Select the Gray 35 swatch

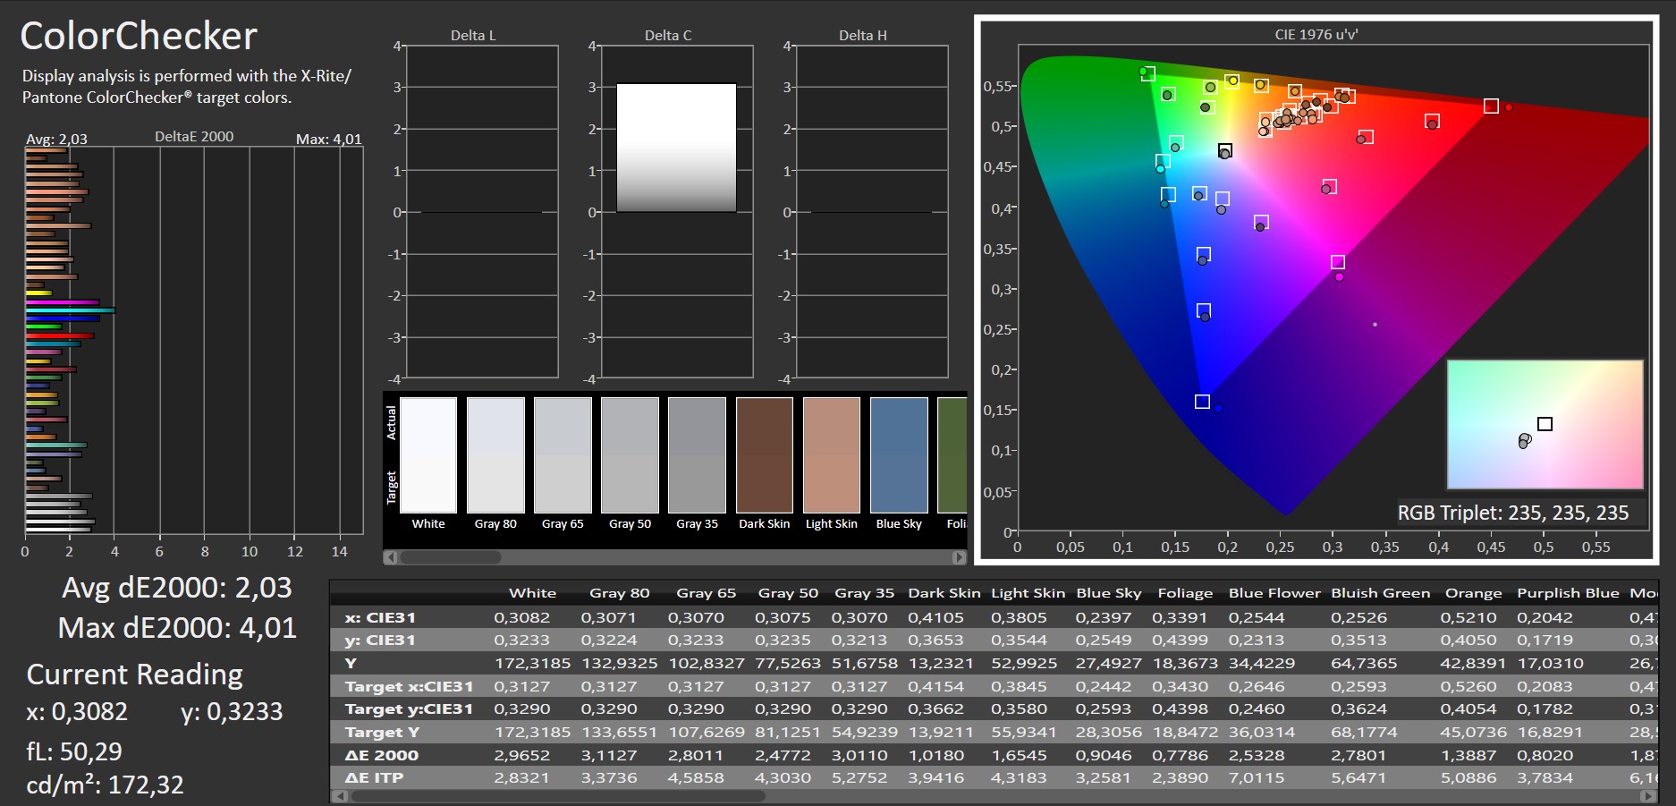(x=697, y=455)
